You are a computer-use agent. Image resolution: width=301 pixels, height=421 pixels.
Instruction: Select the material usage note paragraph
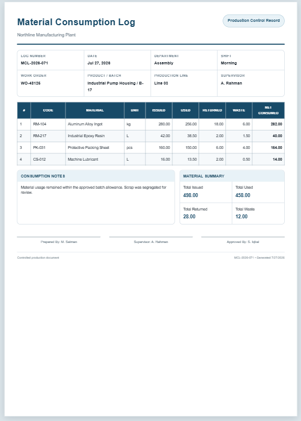[x=93, y=190]
